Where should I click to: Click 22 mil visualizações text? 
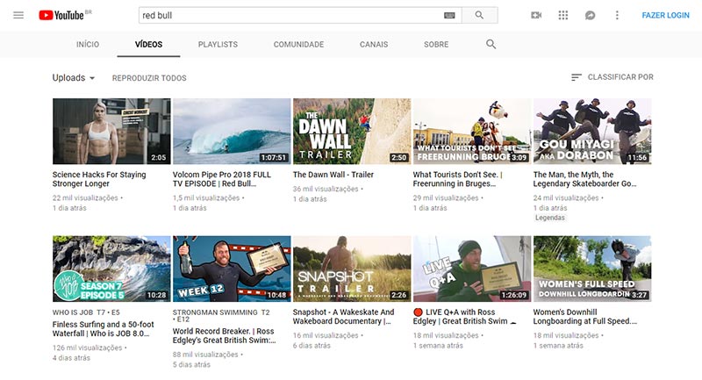point(85,197)
